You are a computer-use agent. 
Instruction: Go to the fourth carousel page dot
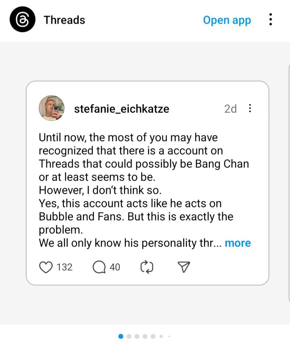point(145,336)
